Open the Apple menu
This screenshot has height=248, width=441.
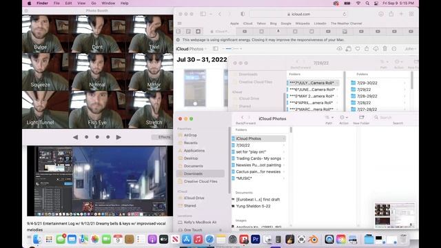(x=29, y=3)
